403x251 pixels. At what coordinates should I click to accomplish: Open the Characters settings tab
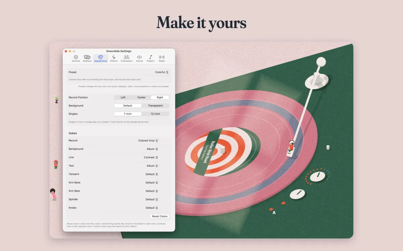click(127, 59)
